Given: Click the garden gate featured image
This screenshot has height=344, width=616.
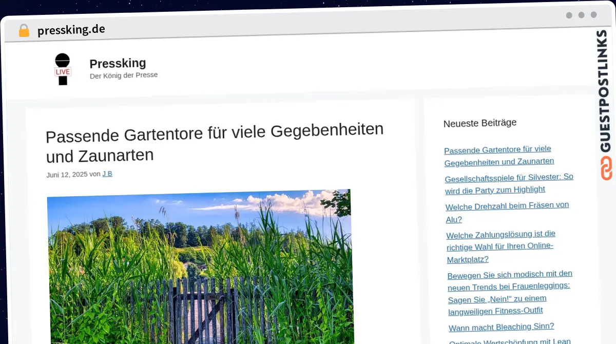Looking at the screenshot, I should (x=200, y=266).
